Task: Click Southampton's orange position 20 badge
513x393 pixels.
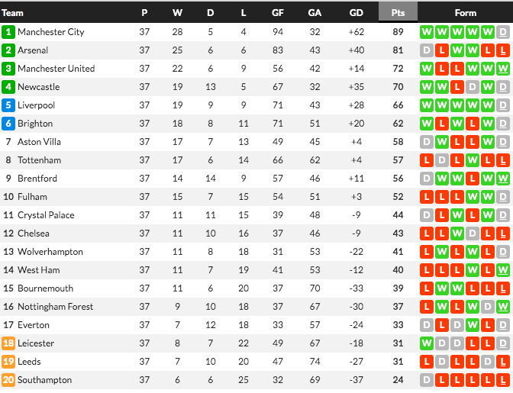Action: click(x=8, y=380)
